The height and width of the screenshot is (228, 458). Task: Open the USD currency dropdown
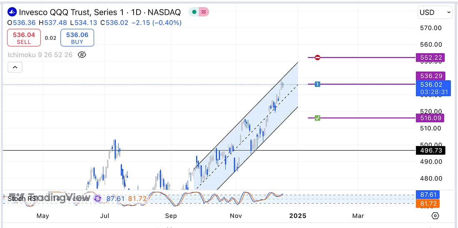(435, 12)
